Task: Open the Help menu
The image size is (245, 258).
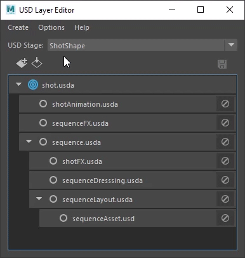Action: (x=82, y=27)
